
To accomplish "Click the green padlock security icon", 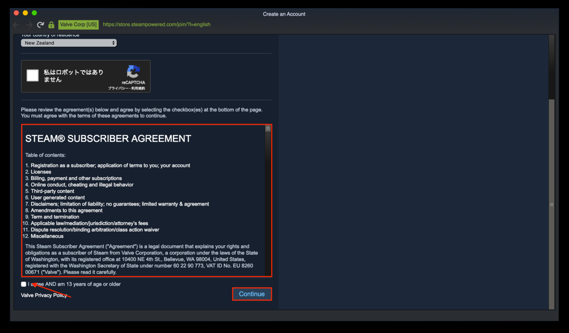I will coord(51,25).
